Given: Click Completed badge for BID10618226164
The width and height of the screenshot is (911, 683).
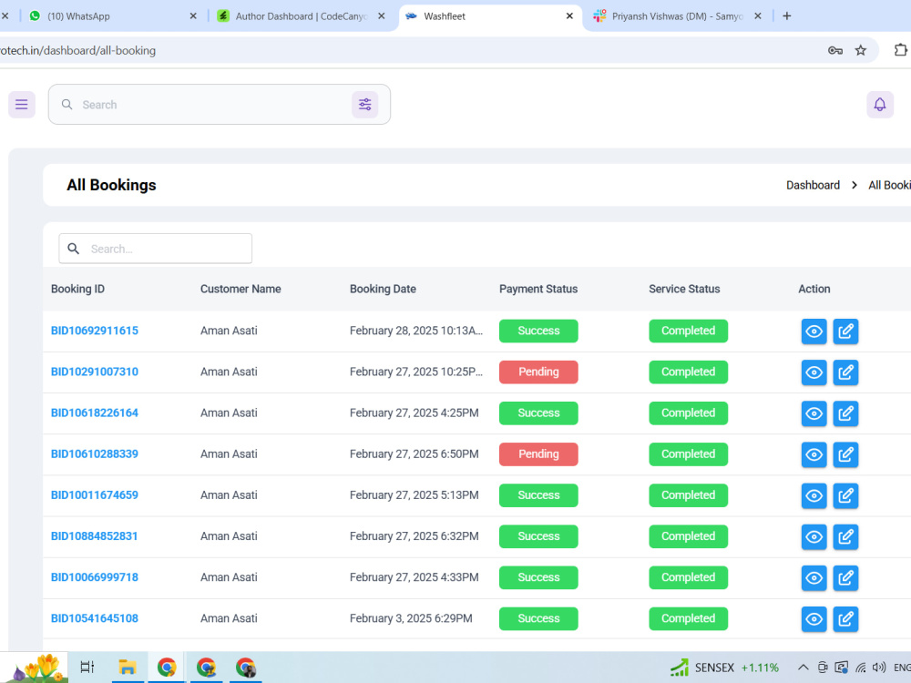Looking at the screenshot, I should click(x=689, y=413).
